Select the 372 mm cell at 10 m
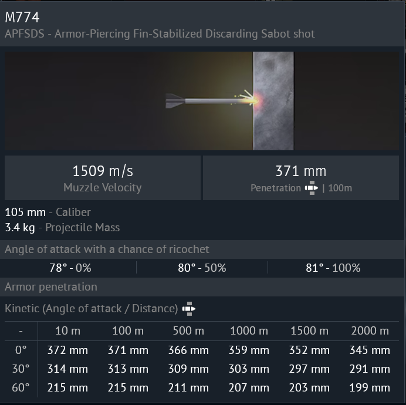Image resolution: width=406 pixels, height=405 pixels. pyautogui.click(x=67, y=350)
